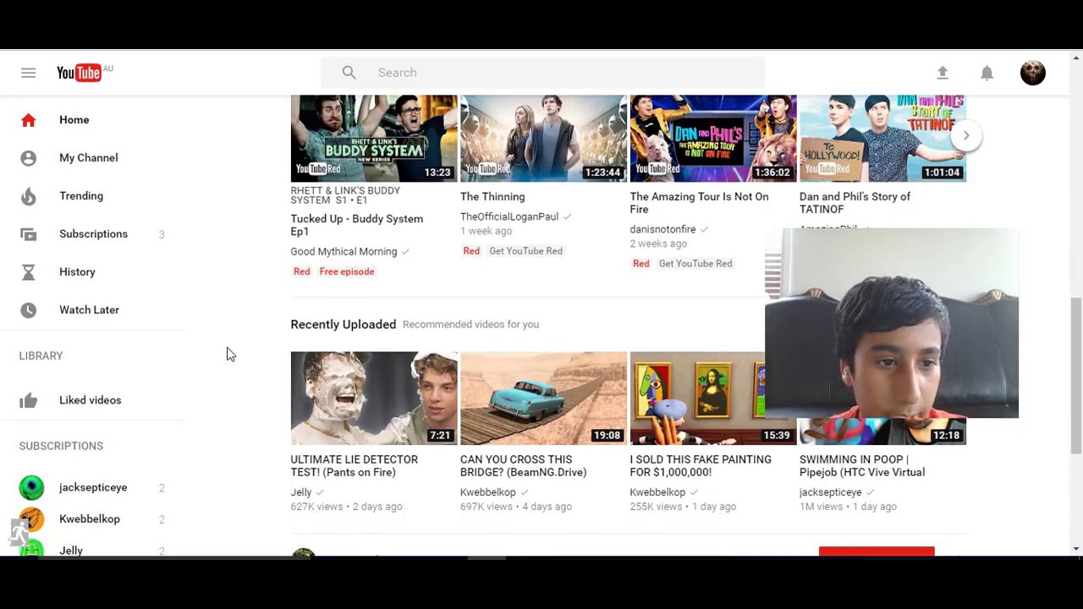Visit danisnotonfire channel
The width and height of the screenshot is (1083, 609).
click(x=662, y=230)
